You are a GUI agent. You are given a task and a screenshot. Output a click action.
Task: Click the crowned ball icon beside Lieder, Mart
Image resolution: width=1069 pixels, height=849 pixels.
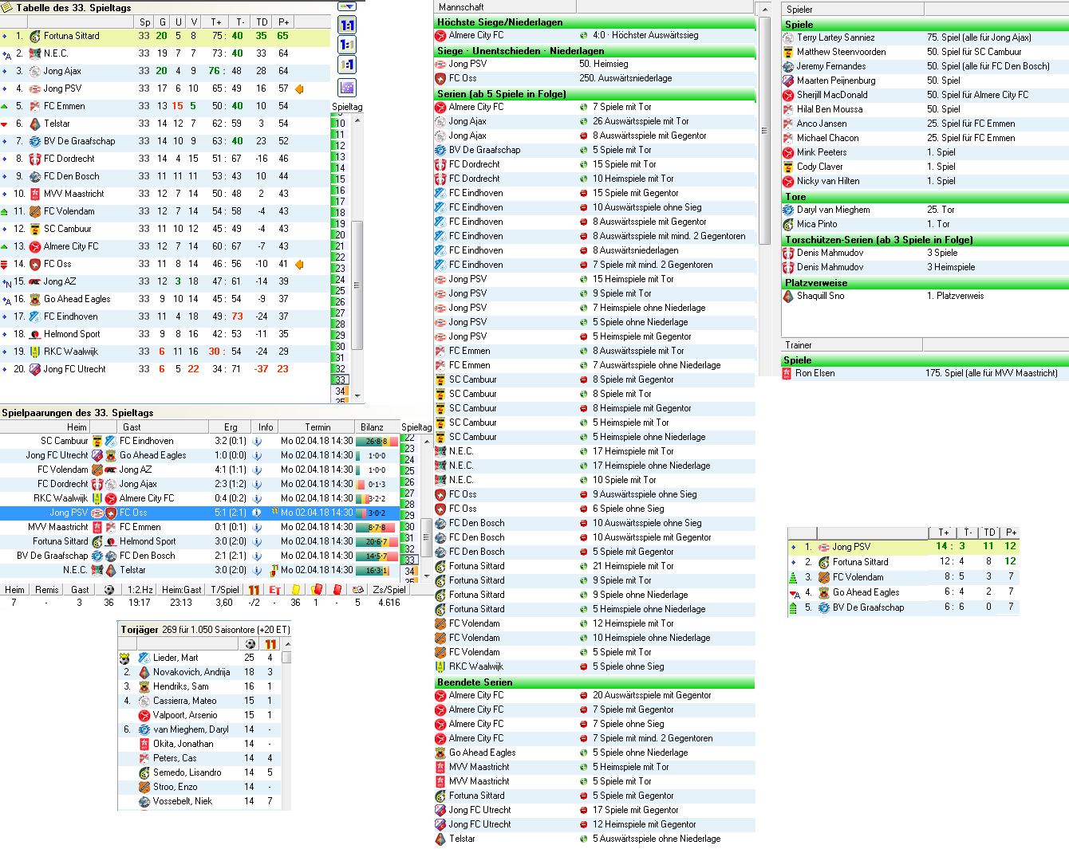point(124,658)
